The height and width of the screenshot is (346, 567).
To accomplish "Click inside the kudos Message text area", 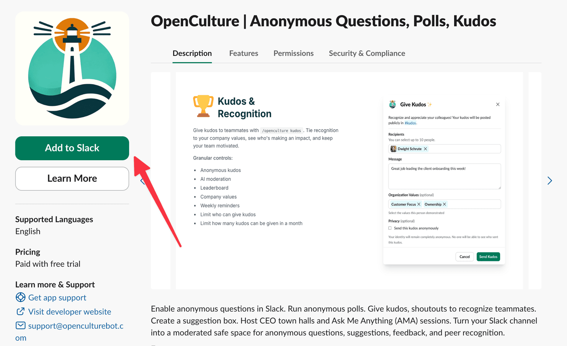I will (x=444, y=176).
